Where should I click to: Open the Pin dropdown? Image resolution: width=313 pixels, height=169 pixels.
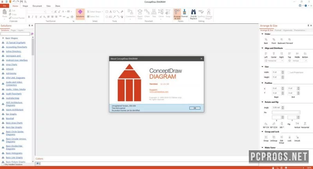pos(286,112)
